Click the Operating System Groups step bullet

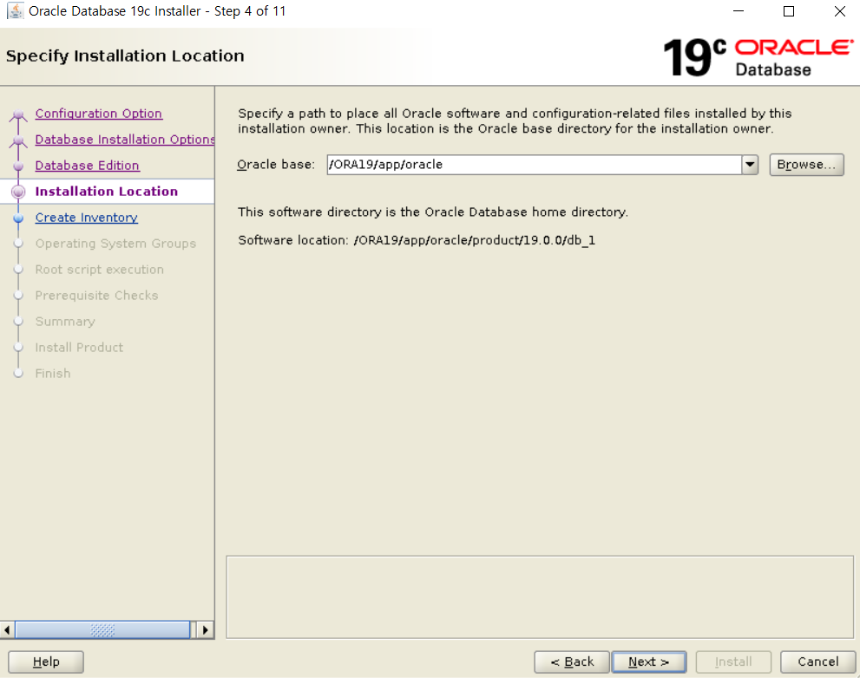pos(18,244)
